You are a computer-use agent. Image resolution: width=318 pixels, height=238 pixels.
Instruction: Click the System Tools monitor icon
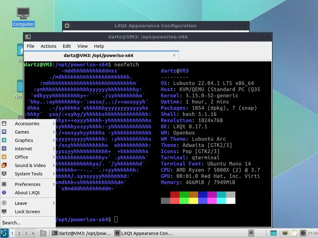pos(4,174)
